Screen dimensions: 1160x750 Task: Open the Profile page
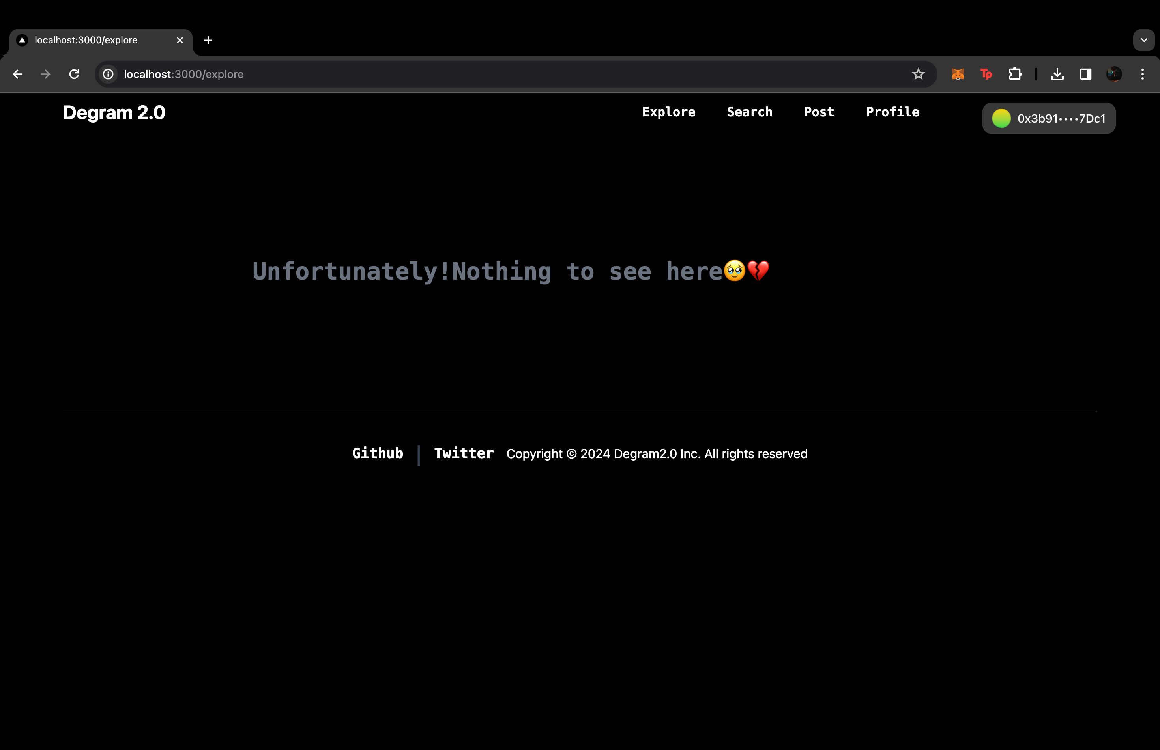[893, 111]
